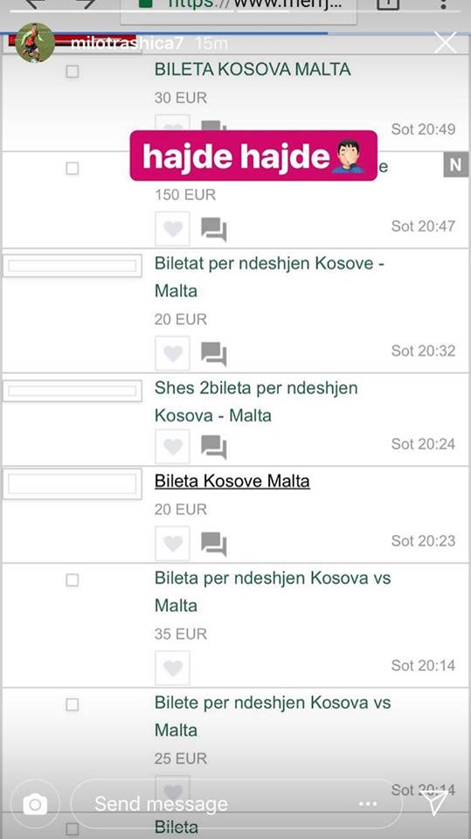Favorite the Shes 2bileta listing with heart
Viewport: 471px width, 839px height.
pyautogui.click(x=172, y=447)
